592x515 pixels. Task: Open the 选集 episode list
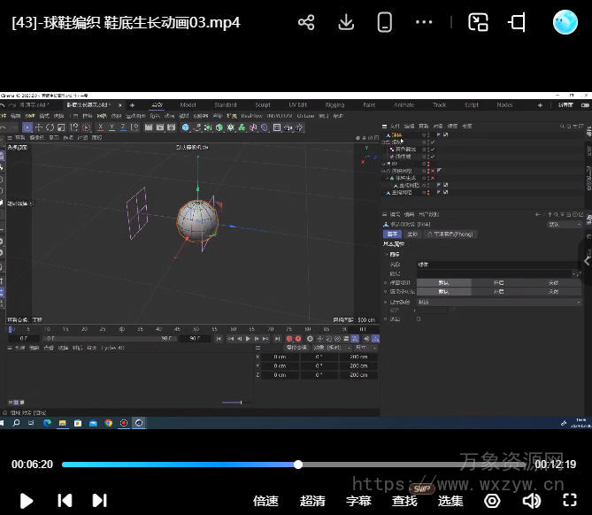coord(450,500)
